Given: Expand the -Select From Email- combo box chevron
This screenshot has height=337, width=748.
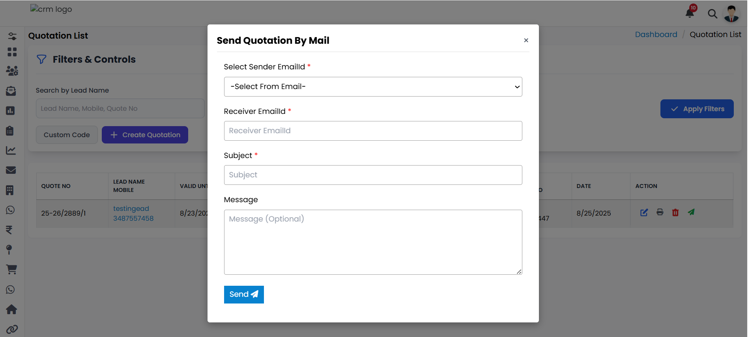Looking at the screenshot, I should [516, 87].
